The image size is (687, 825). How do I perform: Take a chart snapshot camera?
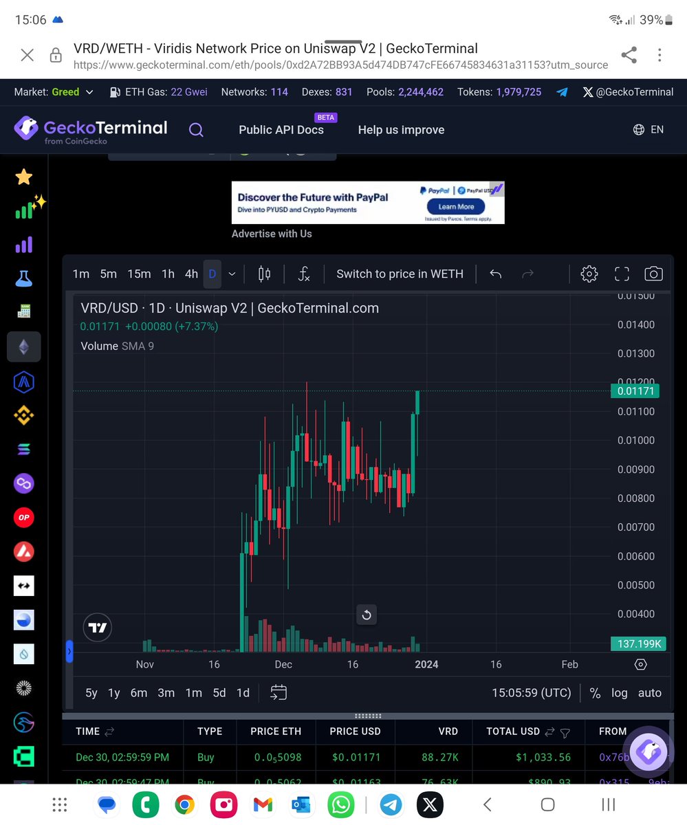(x=653, y=274)
